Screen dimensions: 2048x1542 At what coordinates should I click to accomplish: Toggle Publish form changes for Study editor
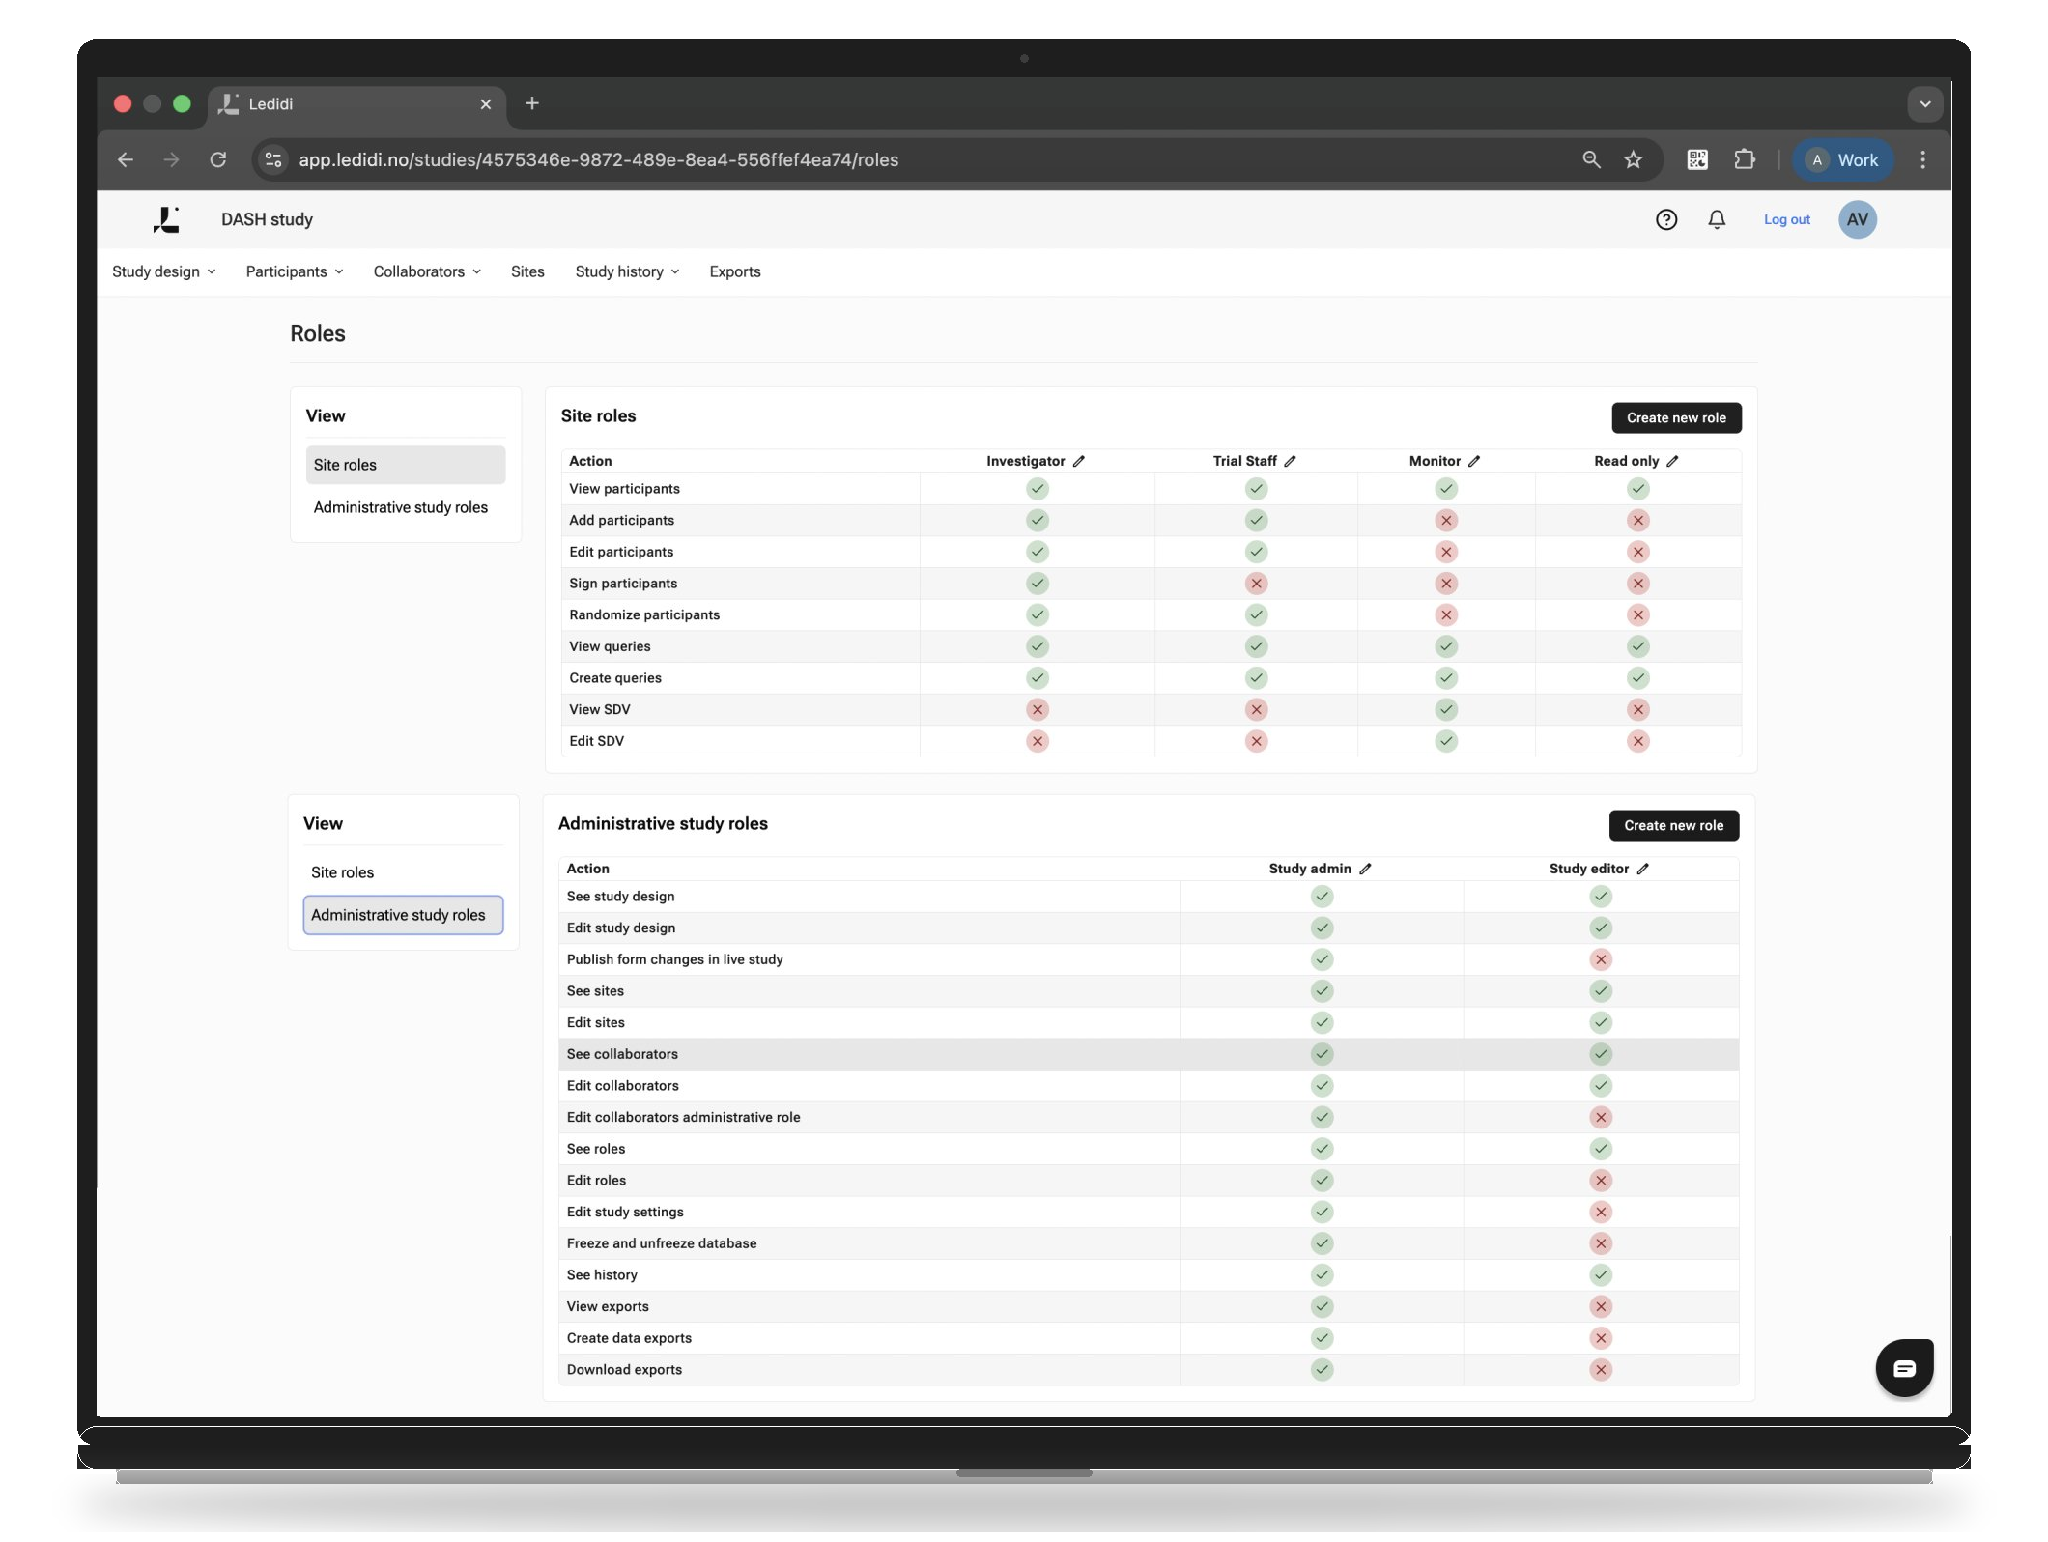point(1600,960)
